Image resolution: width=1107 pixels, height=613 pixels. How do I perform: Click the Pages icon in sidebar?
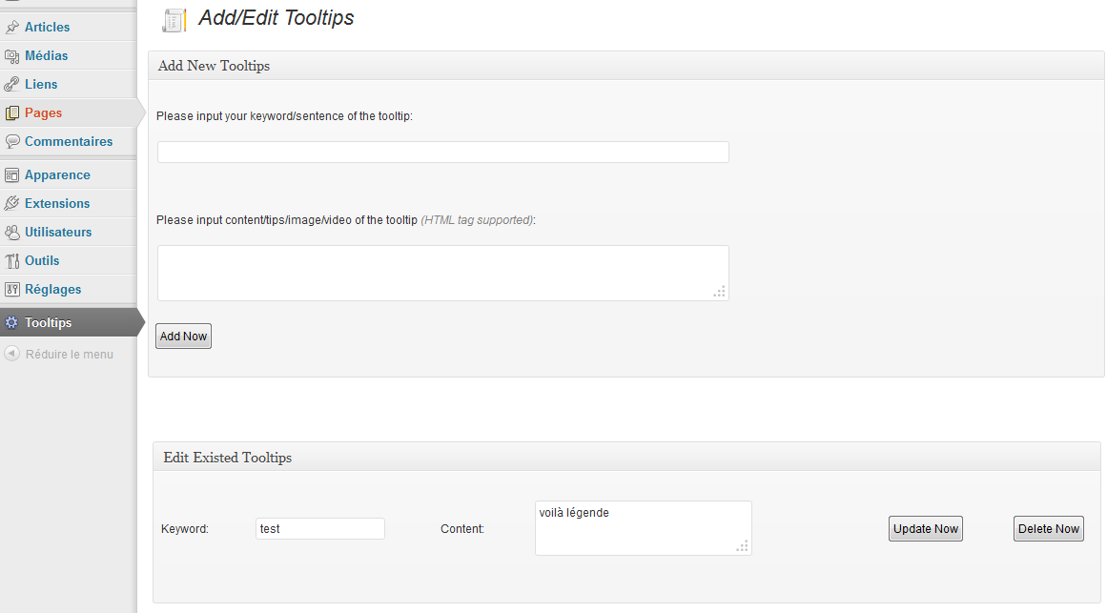[x=12, y=113]
